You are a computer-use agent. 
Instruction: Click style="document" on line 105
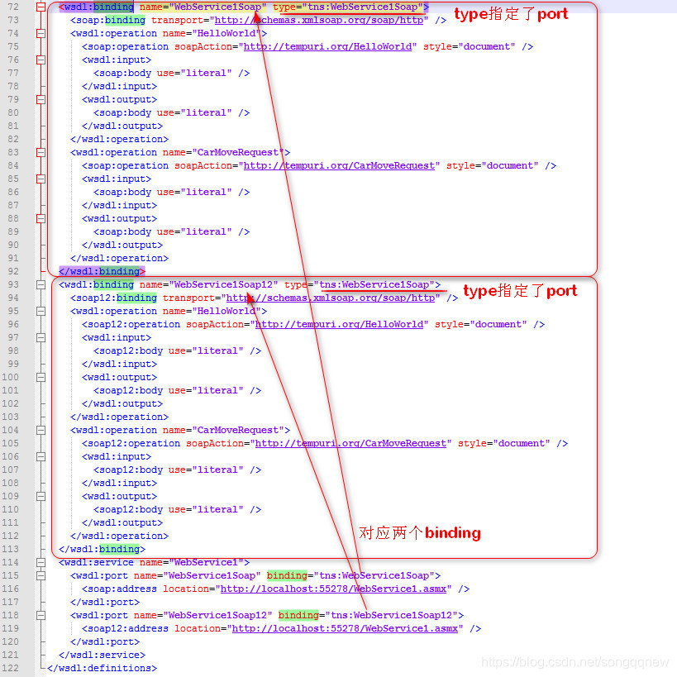pos(504,443)
